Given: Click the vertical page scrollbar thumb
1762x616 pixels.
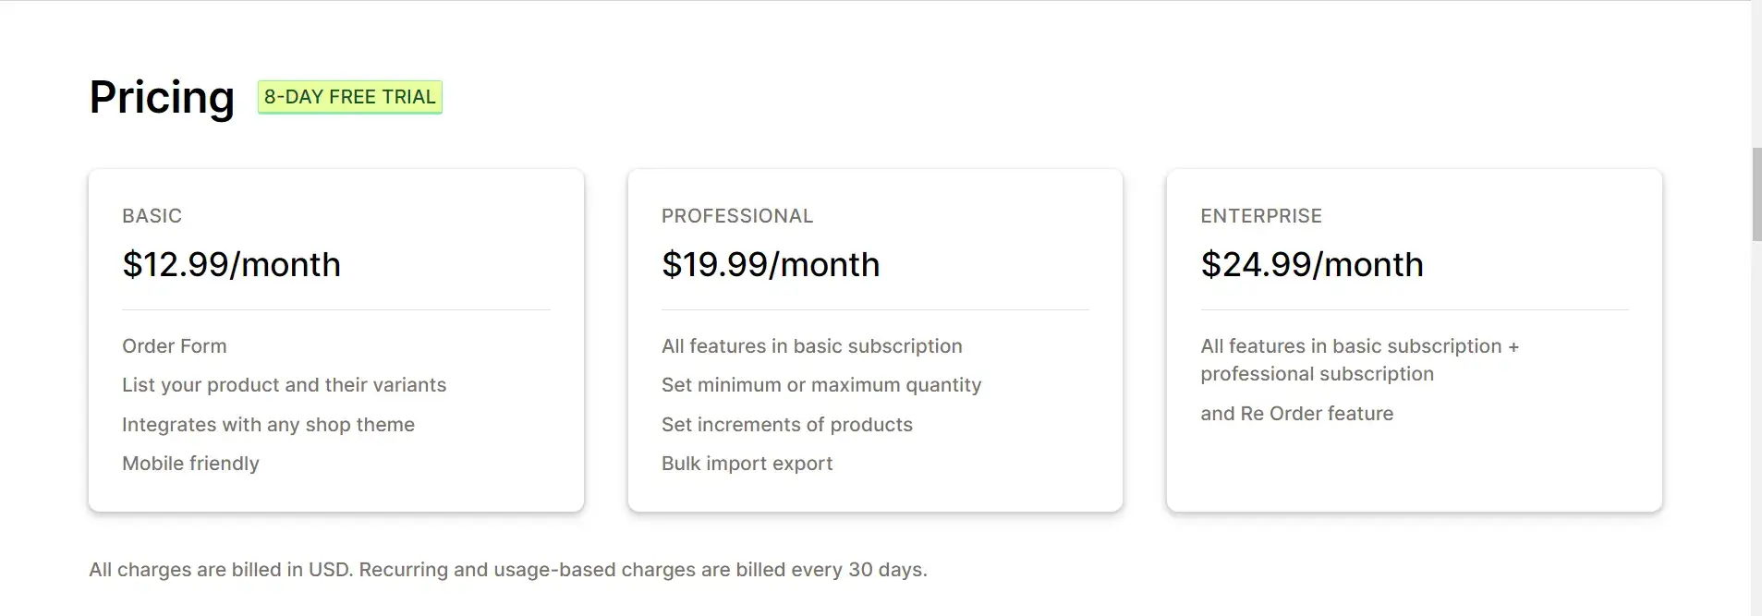Looking at the screenshot, I should (x=1756, y=194).
